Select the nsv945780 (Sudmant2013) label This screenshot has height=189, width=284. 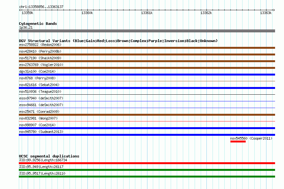click(x=41, y=132)
